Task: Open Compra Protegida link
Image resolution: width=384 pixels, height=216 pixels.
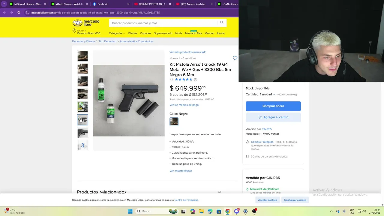Action: pos(262,142)
